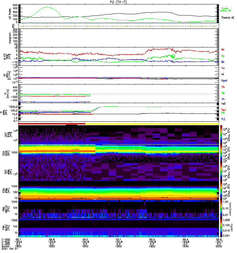Select the black "Ni" legend label
Screen dimensions: 237x253
(x=222, y=74)
